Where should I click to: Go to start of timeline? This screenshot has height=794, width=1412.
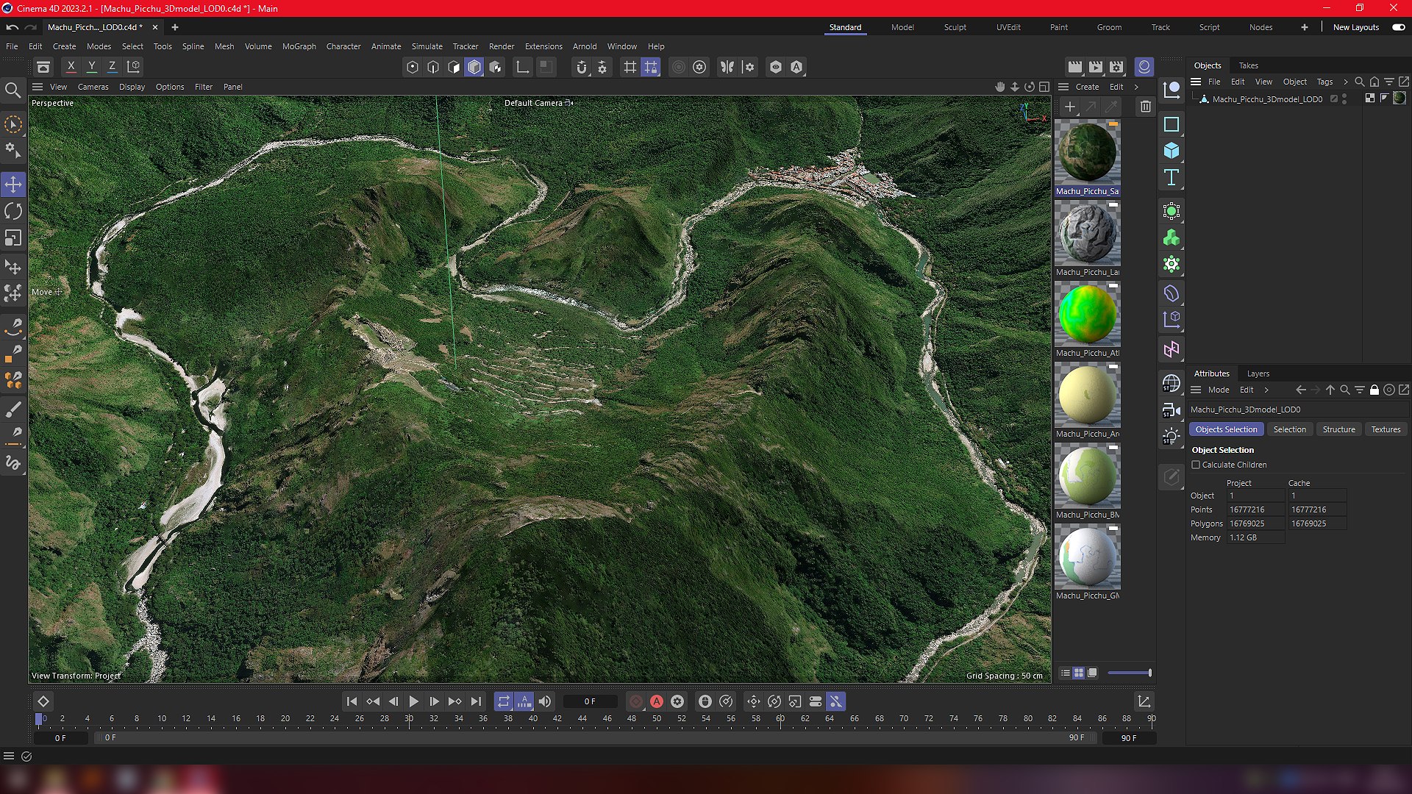point(352,701)
